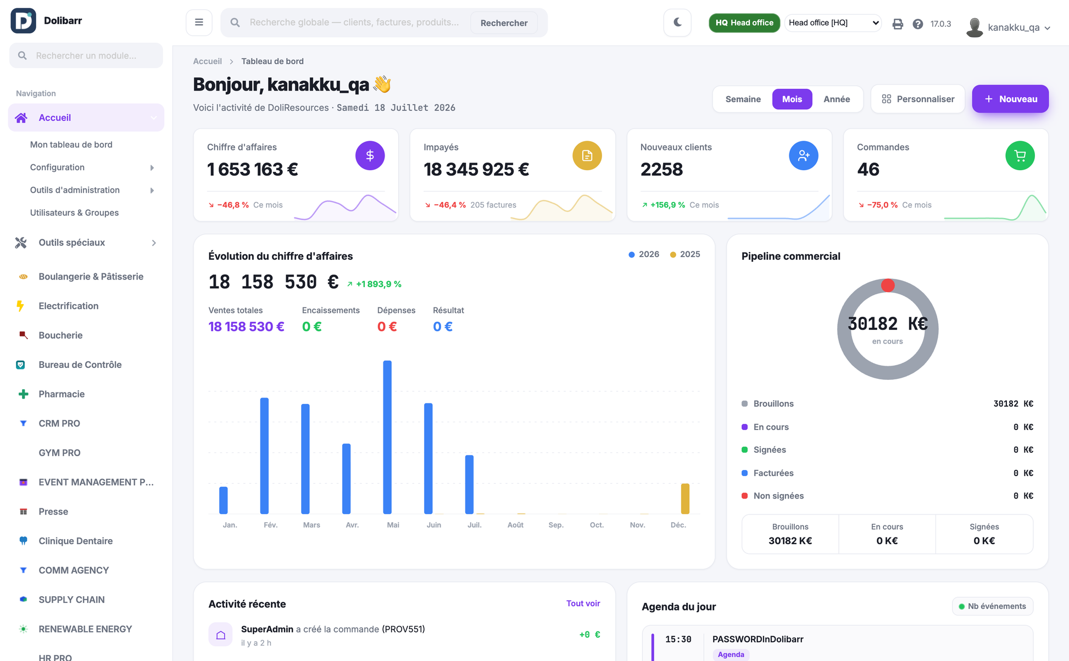Screen dimensions: 1069x661
Task: Click the Ventes totales 18 158 530 € value
Action: pyautogui.click(x=246, y=327)
